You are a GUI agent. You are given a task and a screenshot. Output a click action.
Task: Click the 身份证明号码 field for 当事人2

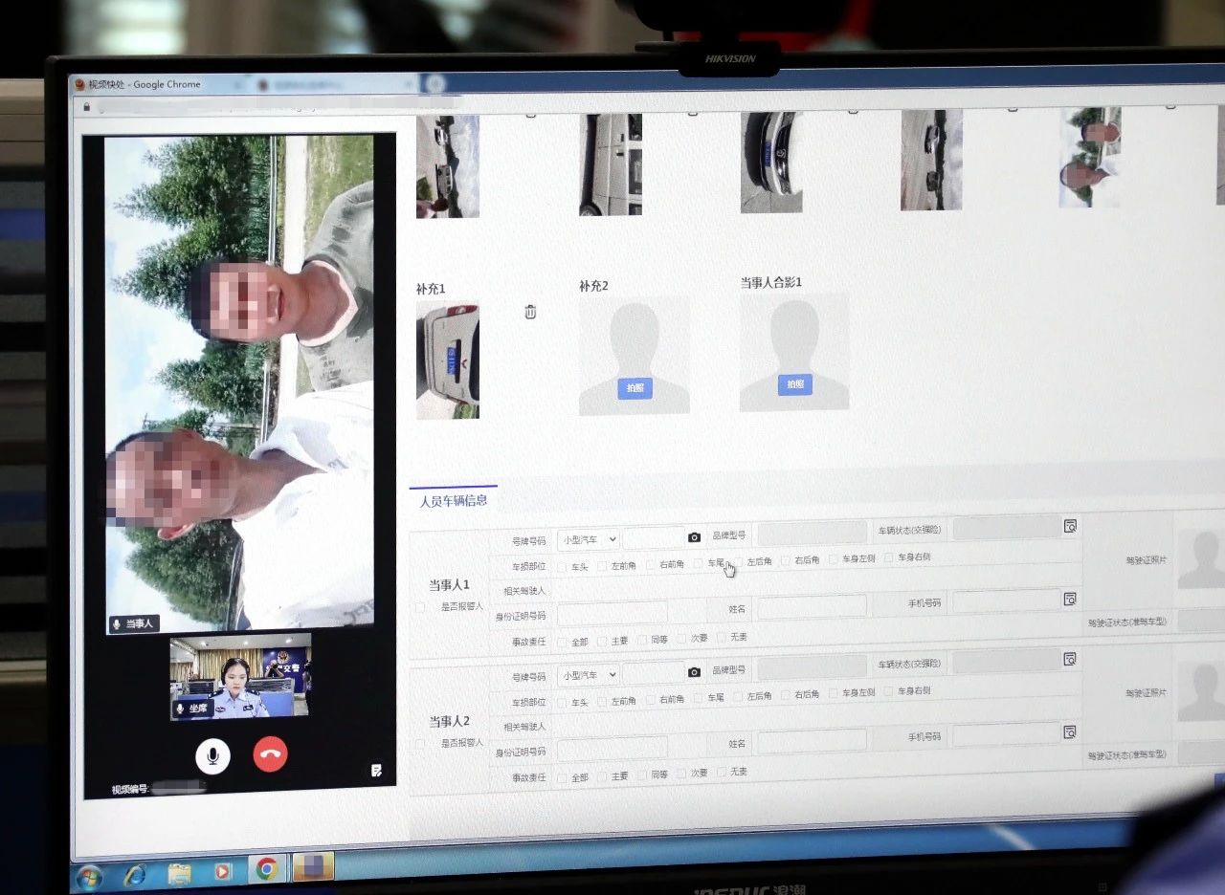coord(612,749)
